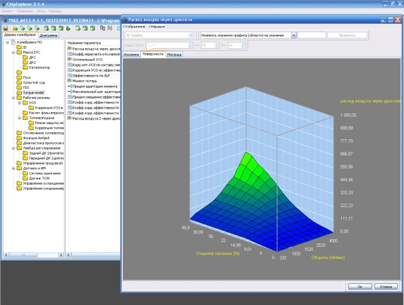This screenshot has height=305, width=404.
Task: Click the 'Ok' button
Action: 359,286
